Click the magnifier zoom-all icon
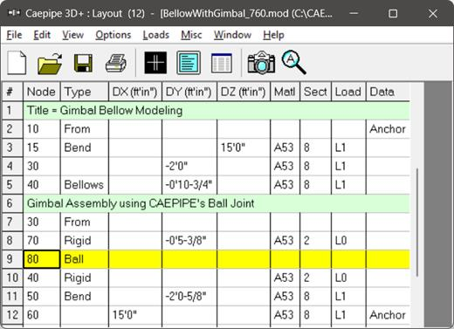Viewport: 454px width, 329px height. point(293,62)
